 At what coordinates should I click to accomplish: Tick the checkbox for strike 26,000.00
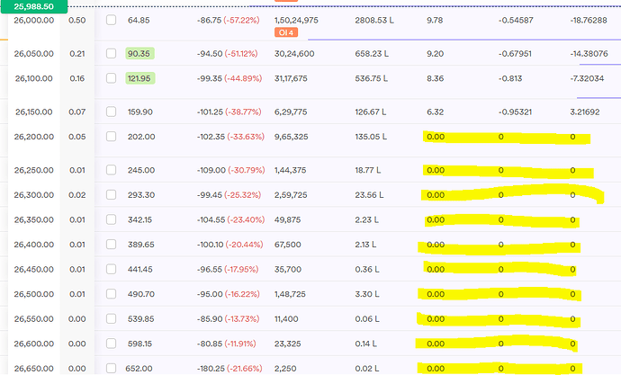111,20
